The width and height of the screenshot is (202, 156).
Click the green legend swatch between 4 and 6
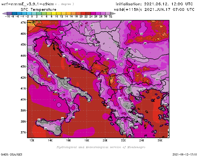[x=44, y=13]
